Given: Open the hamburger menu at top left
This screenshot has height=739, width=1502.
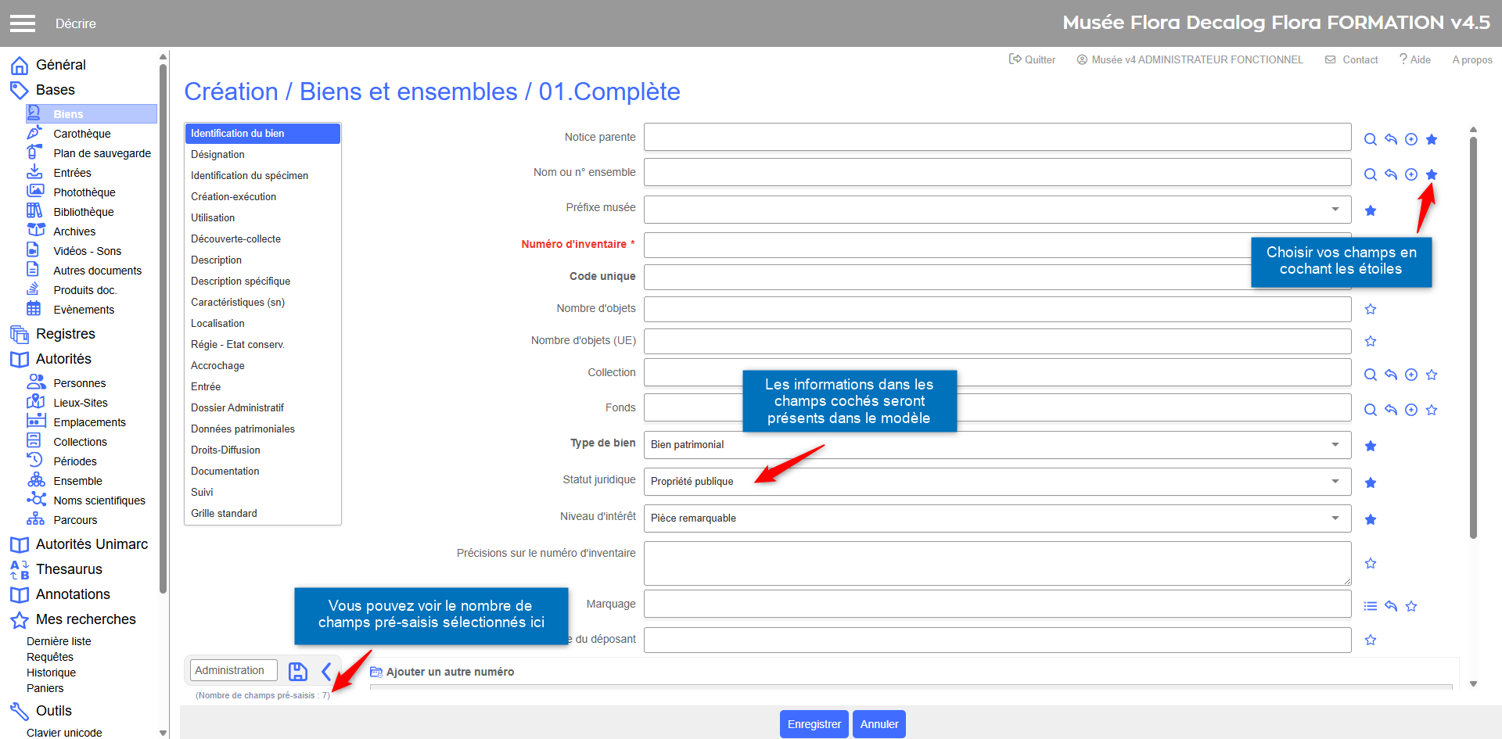Looking at the screenshot, I should [x=23, y=23].
